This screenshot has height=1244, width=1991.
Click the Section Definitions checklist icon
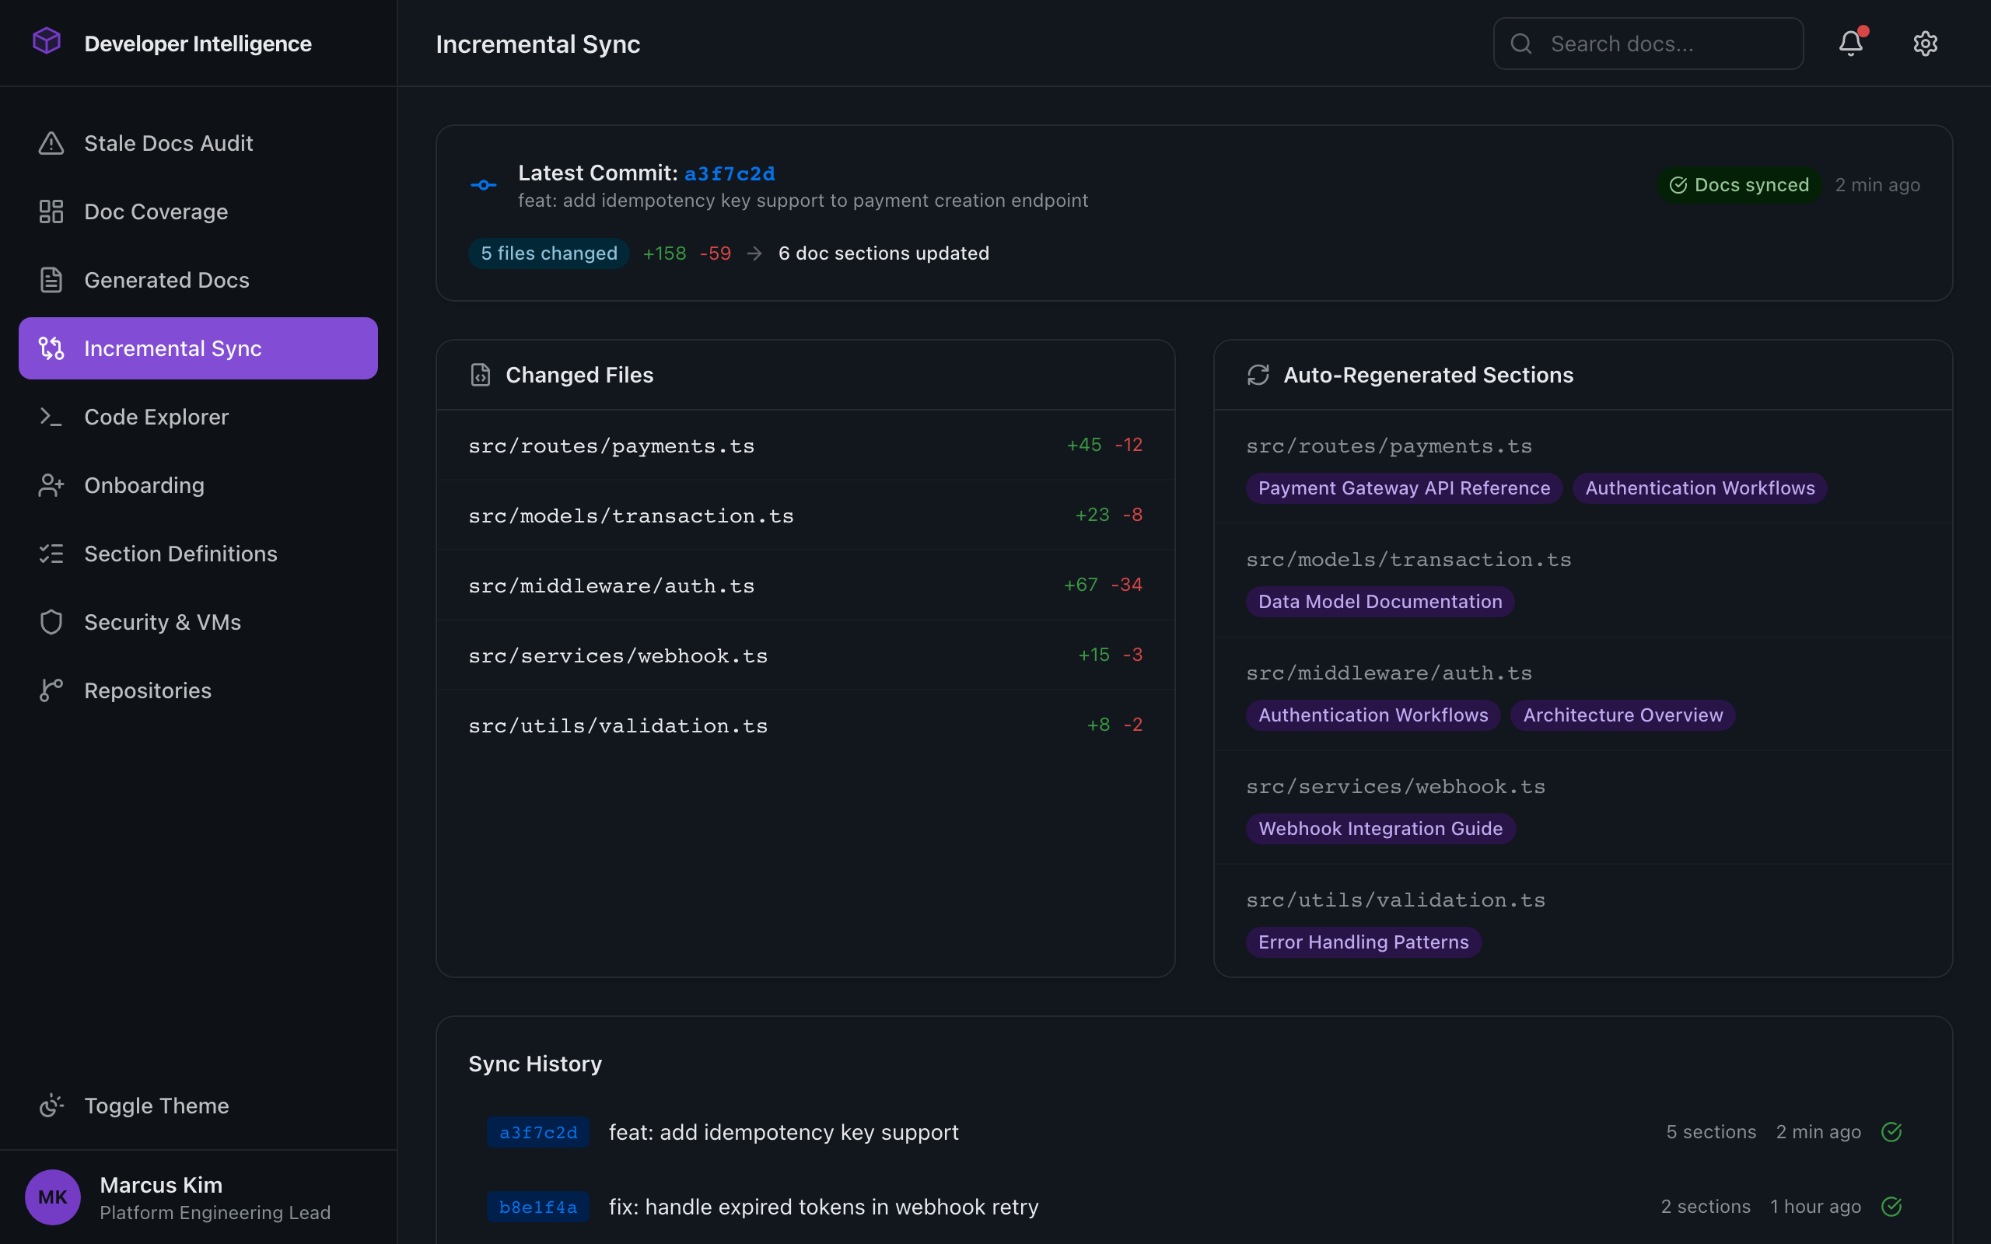(52, 553)
